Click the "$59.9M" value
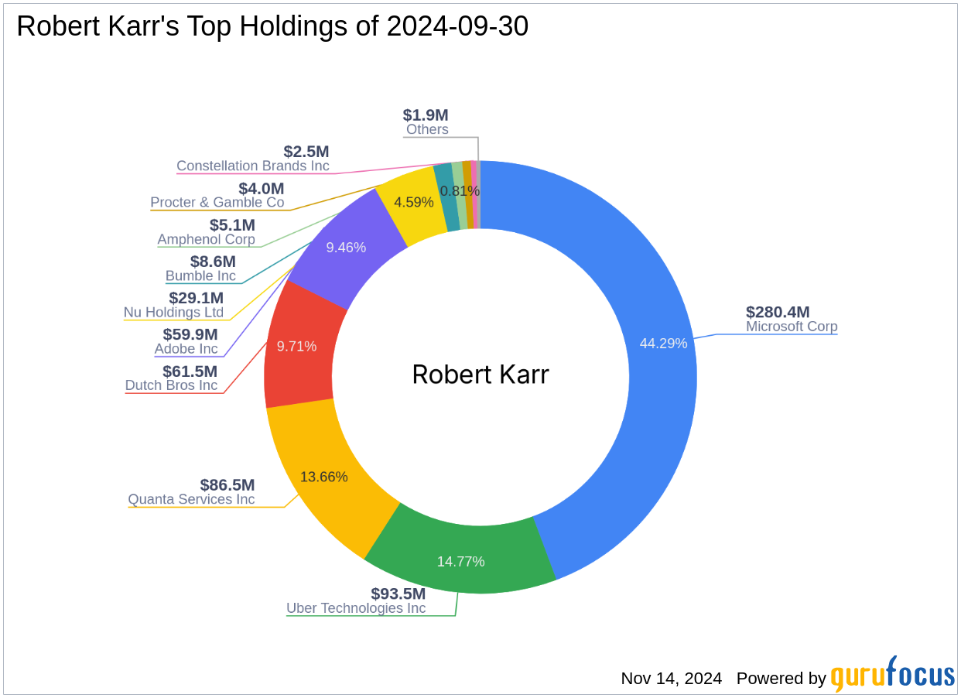Viewport: 961px width, 698px height. [x=190, y=334]
